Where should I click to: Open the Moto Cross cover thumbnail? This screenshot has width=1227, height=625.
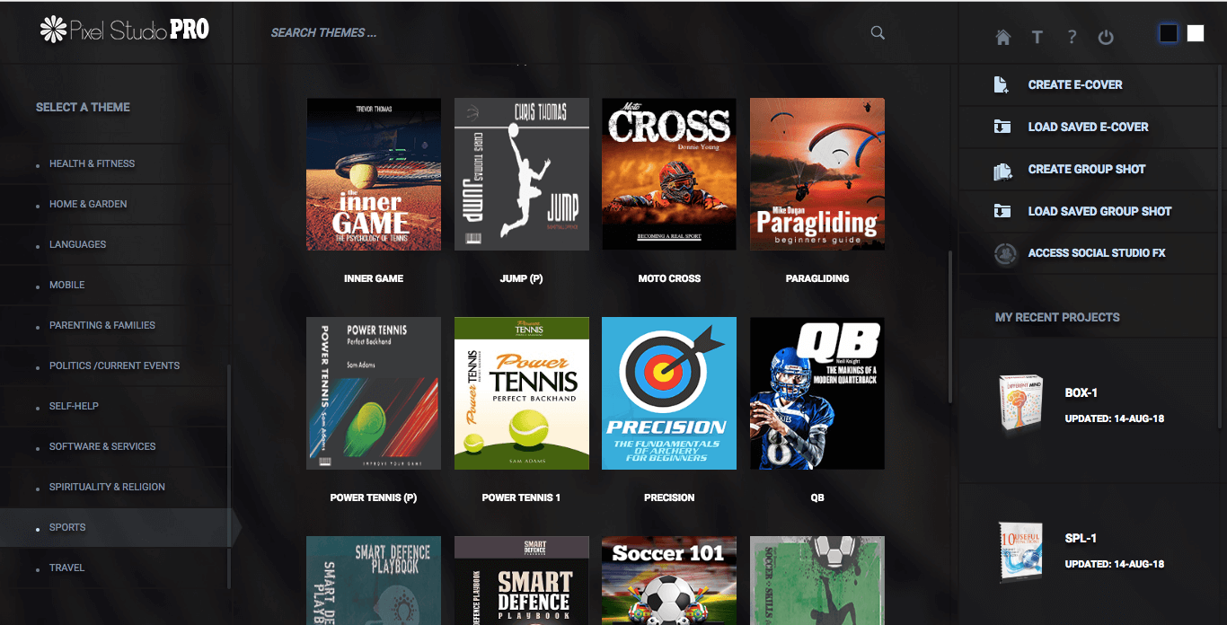[x=669, y=174]
